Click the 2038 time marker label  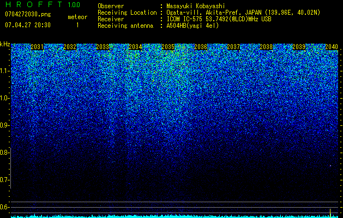pyautogui.click(x=266, y=47)
